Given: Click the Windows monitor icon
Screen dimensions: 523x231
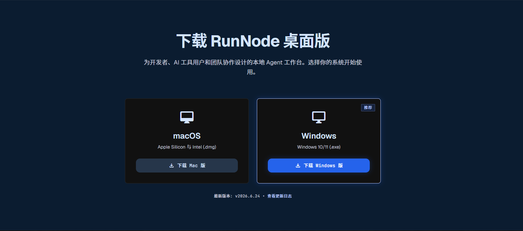Looking at the screenshot, I should click(x=319, y=117).
